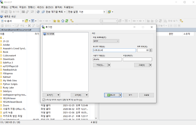196x125 pixels.
Task: Open the 명령(C) menu
Action: (x=32, y=7)
